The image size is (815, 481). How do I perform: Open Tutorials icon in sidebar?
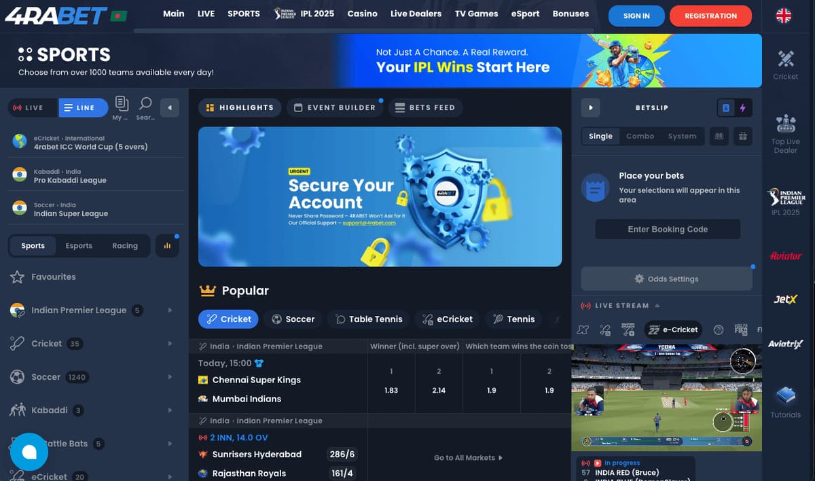(x=785, y=402)
